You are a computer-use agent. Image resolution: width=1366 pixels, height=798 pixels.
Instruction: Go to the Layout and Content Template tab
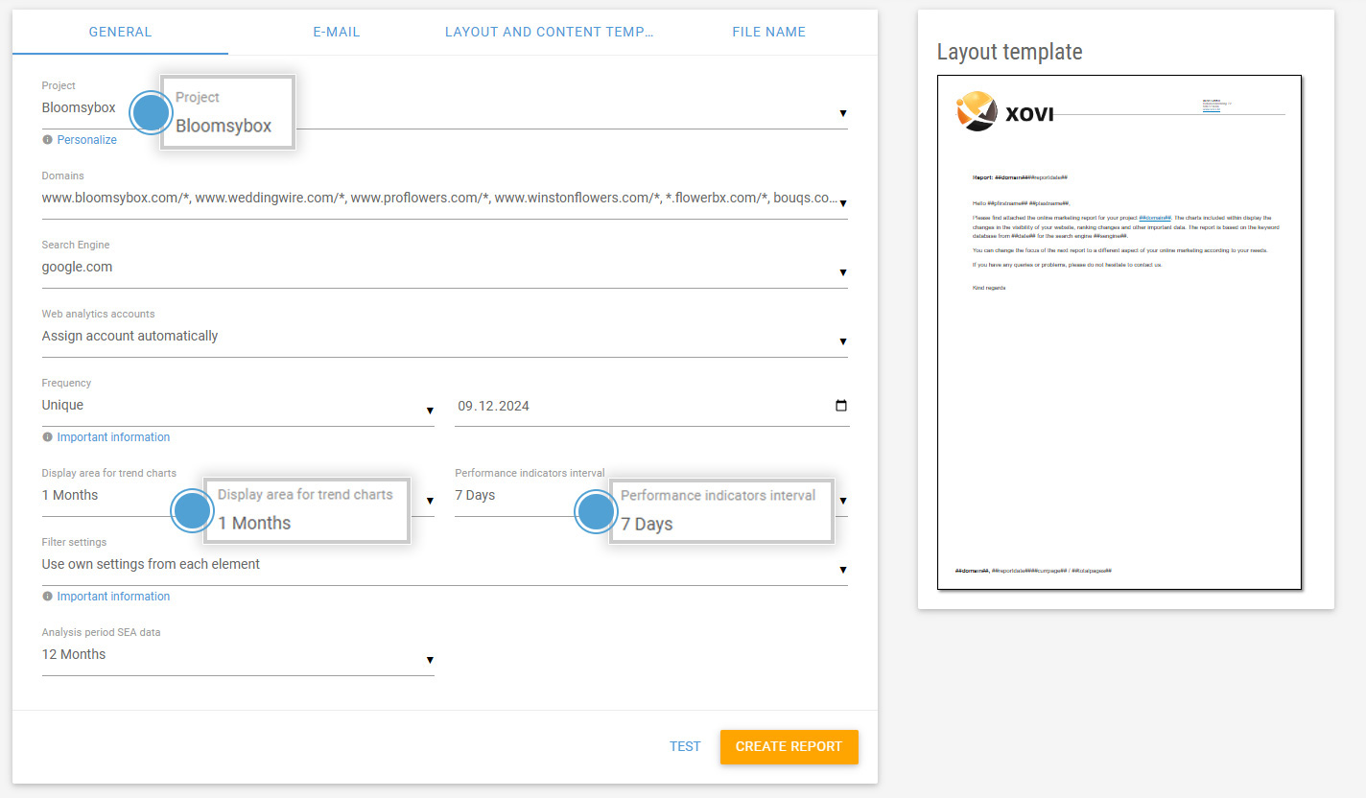coord(549,32)
